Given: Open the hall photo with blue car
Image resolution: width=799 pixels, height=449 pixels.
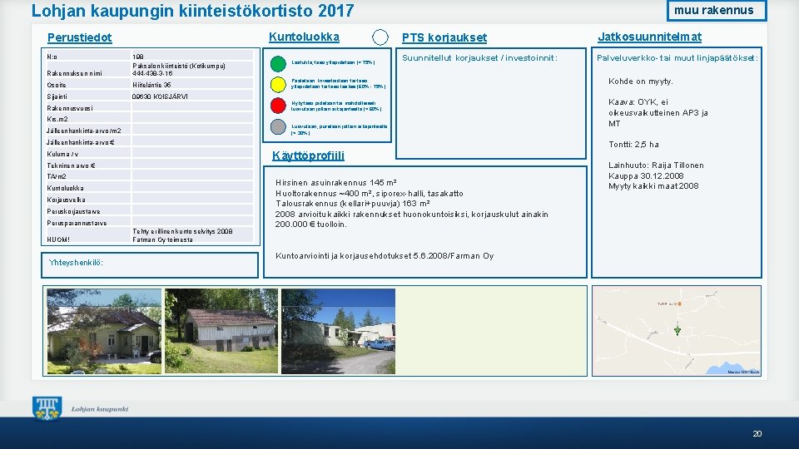Looking at the screenshot, I should coord(339,332).
